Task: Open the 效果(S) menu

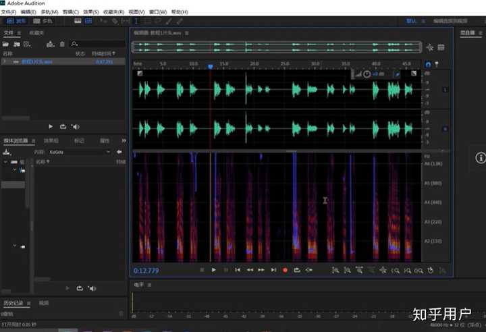Action: (91, 12)
